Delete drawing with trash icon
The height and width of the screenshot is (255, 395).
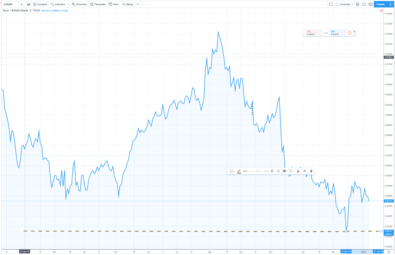pyautogui.click(x=311, y=171)
